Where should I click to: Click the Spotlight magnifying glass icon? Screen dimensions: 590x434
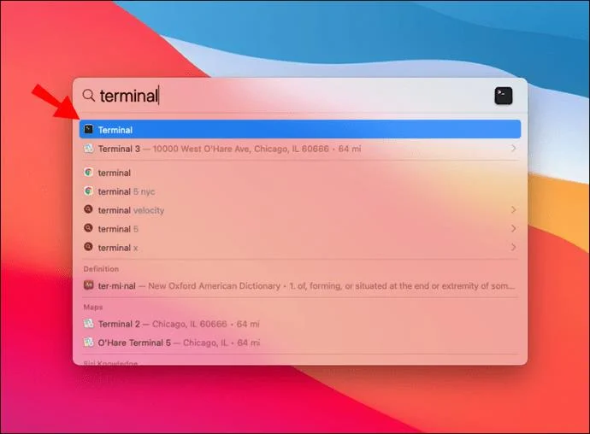(x=88, y=95)
